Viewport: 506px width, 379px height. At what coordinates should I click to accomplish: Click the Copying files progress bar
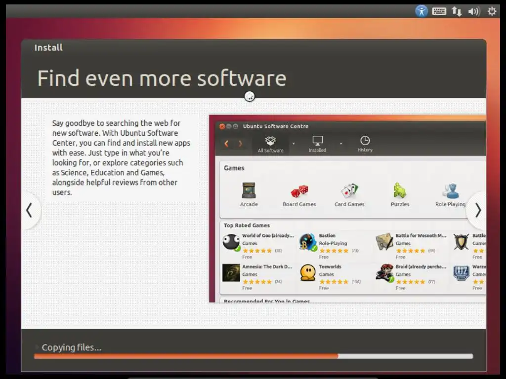(x=253, y=356)
